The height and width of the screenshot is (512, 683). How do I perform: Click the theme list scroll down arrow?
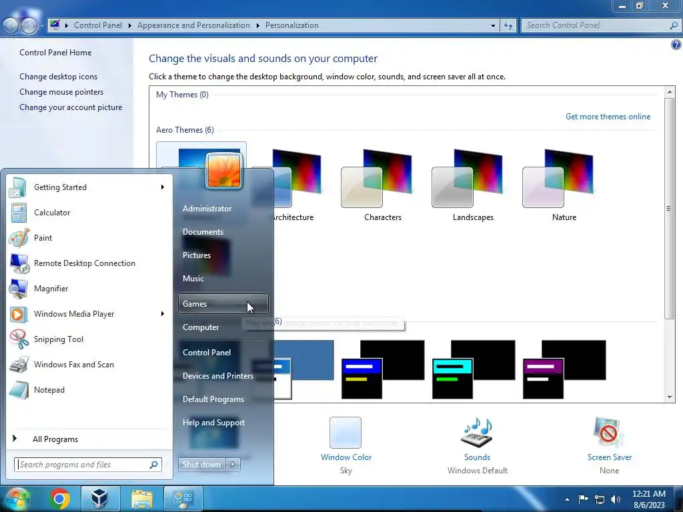pyautogui.click(x=670, y=397)
